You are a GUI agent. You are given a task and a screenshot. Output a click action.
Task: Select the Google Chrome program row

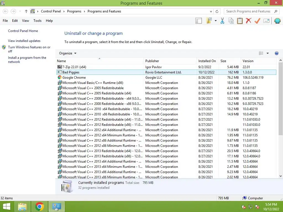(166, 78)
